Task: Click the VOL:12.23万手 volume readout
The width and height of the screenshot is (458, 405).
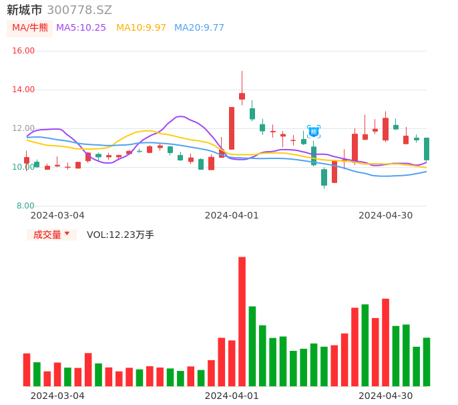Action: [120, 235]
